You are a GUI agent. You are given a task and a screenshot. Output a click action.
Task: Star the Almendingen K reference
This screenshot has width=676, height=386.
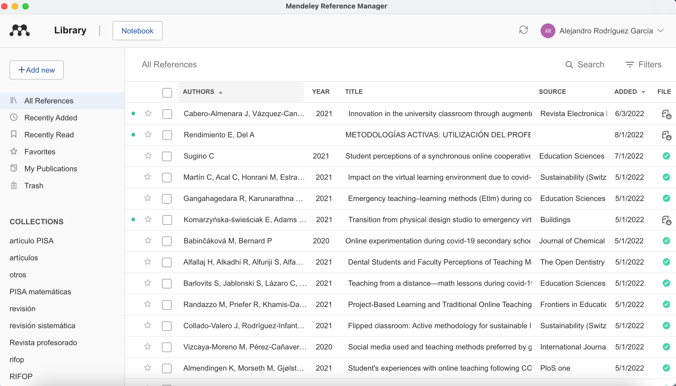[148, 368]
